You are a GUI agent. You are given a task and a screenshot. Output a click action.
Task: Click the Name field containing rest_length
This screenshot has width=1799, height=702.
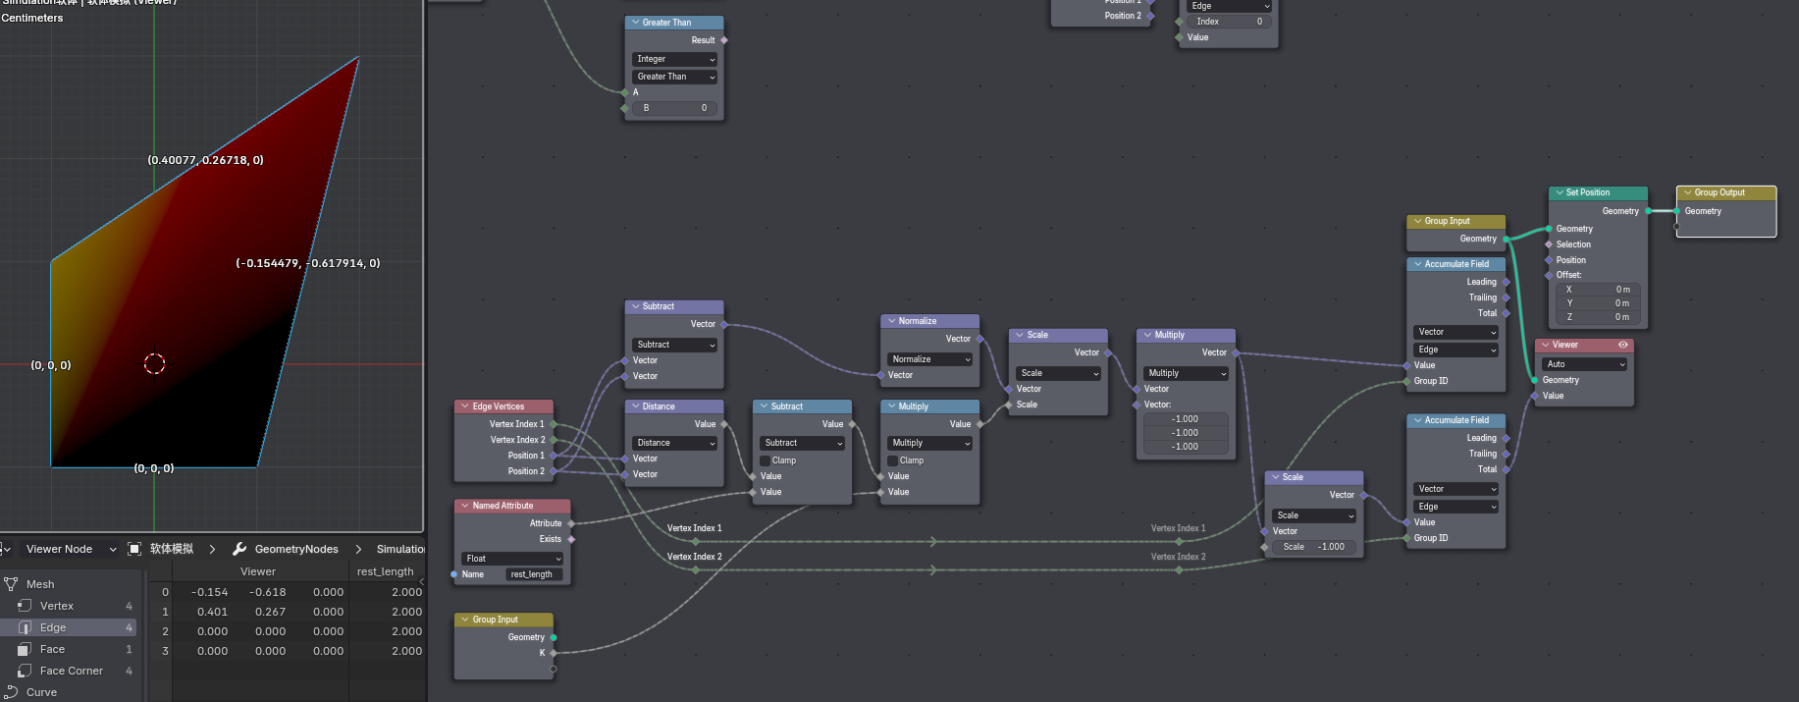534,574
